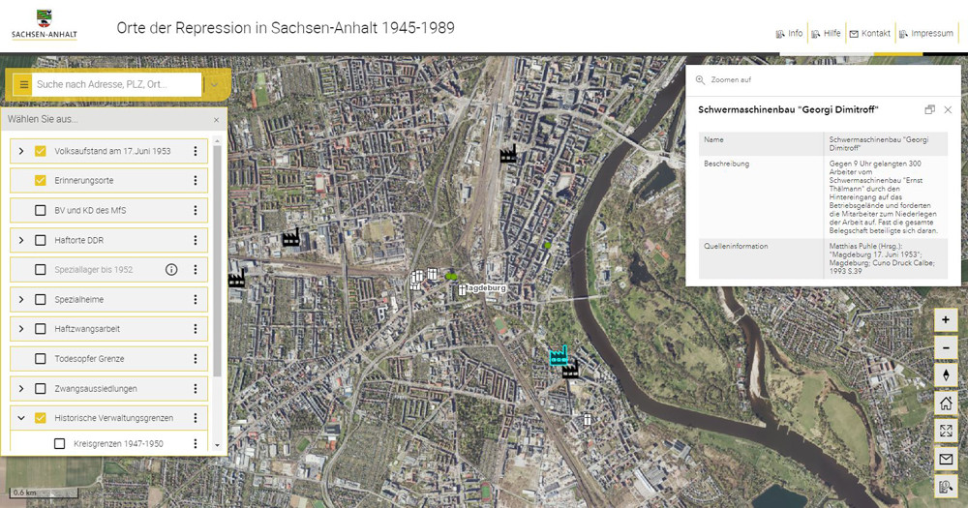Click into the address search field

(x=116, y=85)
